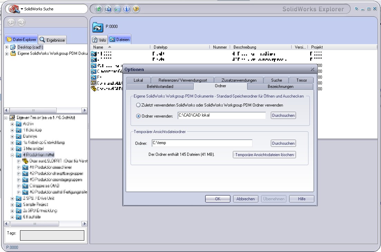Viewport: 381px width, 252px height.
Task: Open the Tresor options tab
Action: tap(302, 80)
